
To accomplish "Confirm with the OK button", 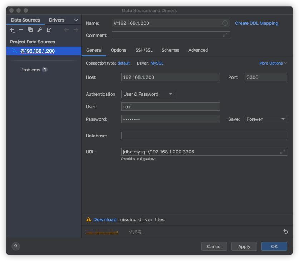I will (x=274, y=246).
